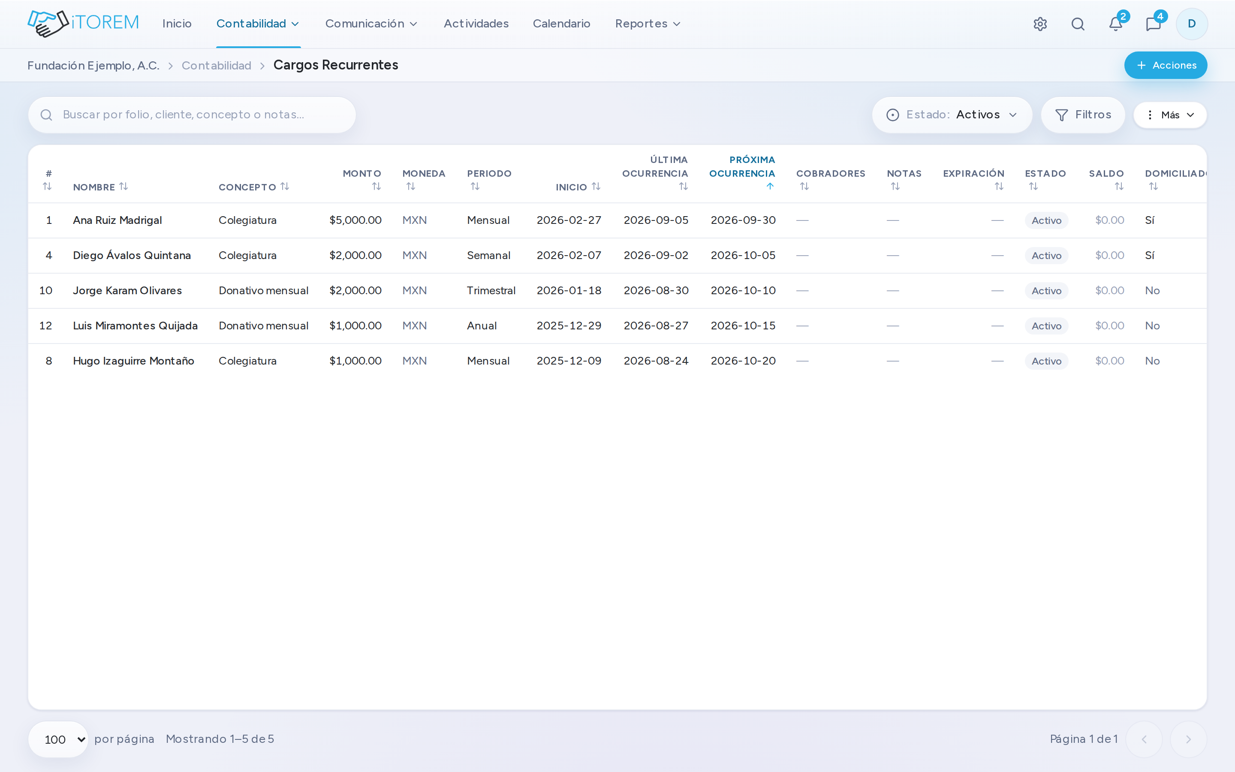Open the settings gear icon
This screenshot has height=772, width=1235.
pyautogui.click(x=1040, y=24)
